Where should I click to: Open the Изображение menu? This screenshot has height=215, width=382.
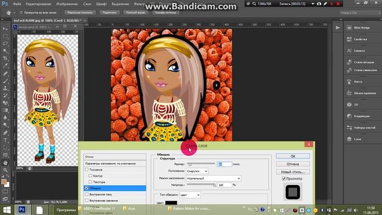point(67,4)
